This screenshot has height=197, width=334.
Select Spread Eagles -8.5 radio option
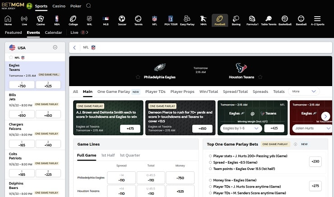click(x=210, y=162)
